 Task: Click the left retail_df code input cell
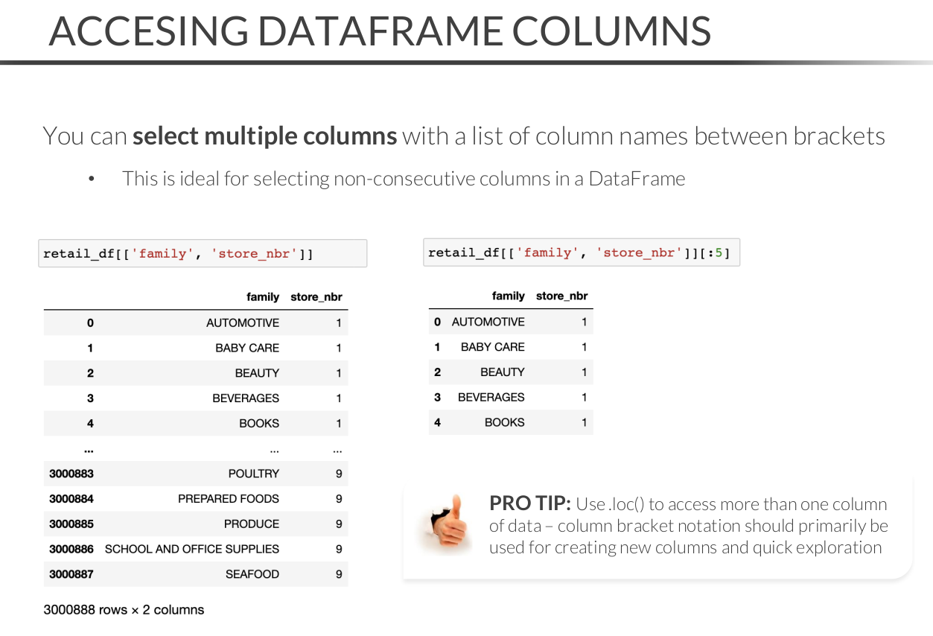pos(202,253)
